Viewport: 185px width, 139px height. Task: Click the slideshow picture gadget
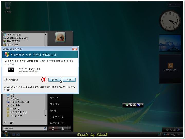click(x=170, y=43)
